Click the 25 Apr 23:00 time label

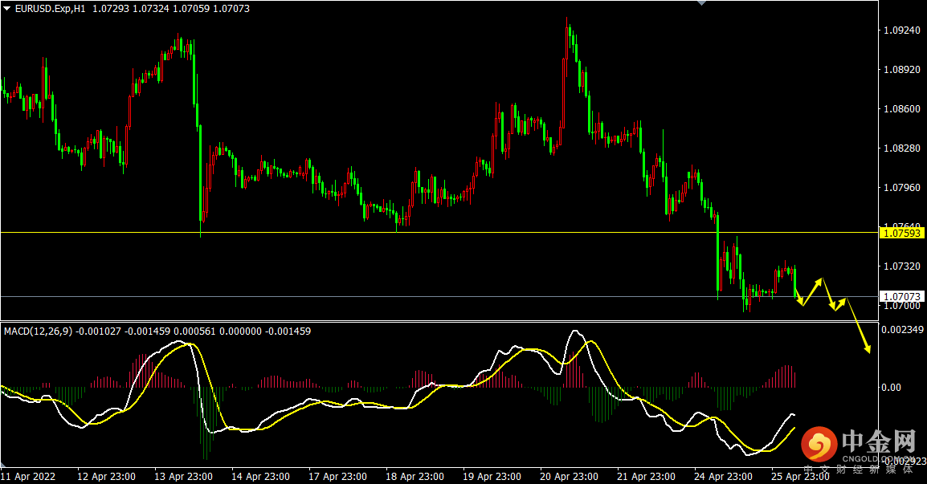tap(801, 476)
